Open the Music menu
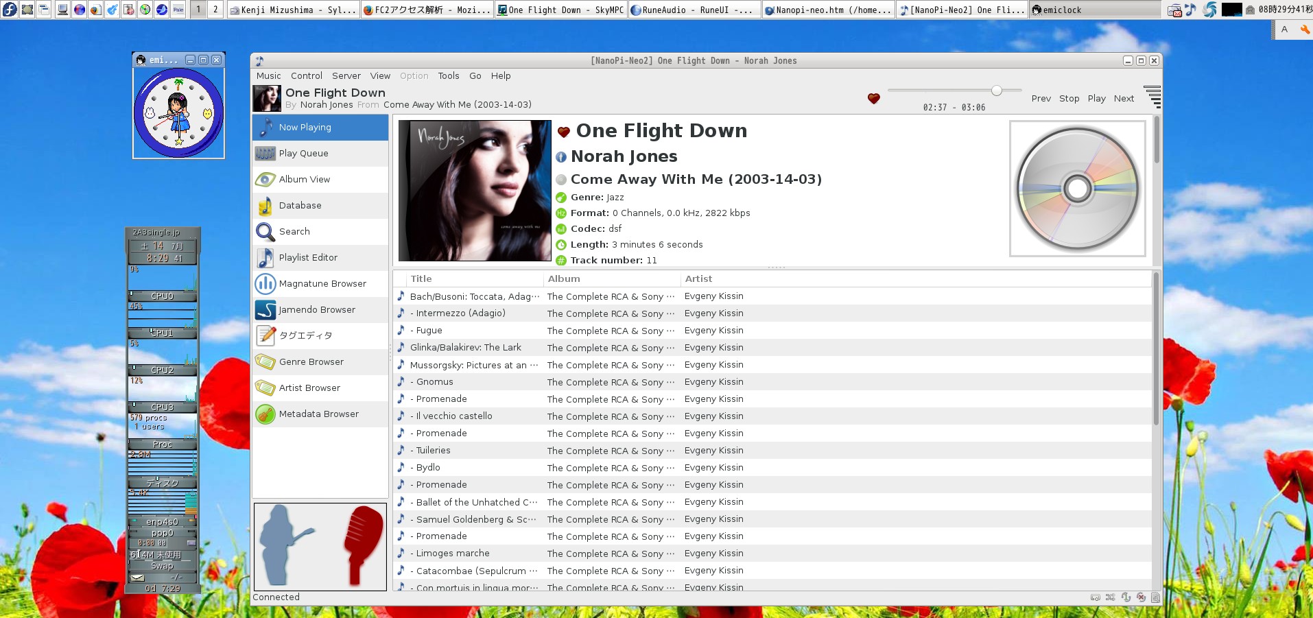The image size is (1313, 618). click(x=268, y=76)
